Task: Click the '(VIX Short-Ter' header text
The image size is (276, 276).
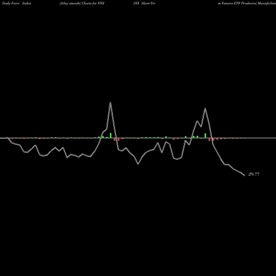Action: [144, 3]
